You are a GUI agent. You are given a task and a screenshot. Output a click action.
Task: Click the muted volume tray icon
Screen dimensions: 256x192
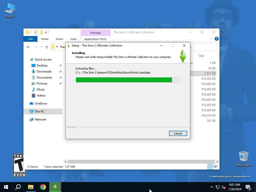[x=224, y=187]
